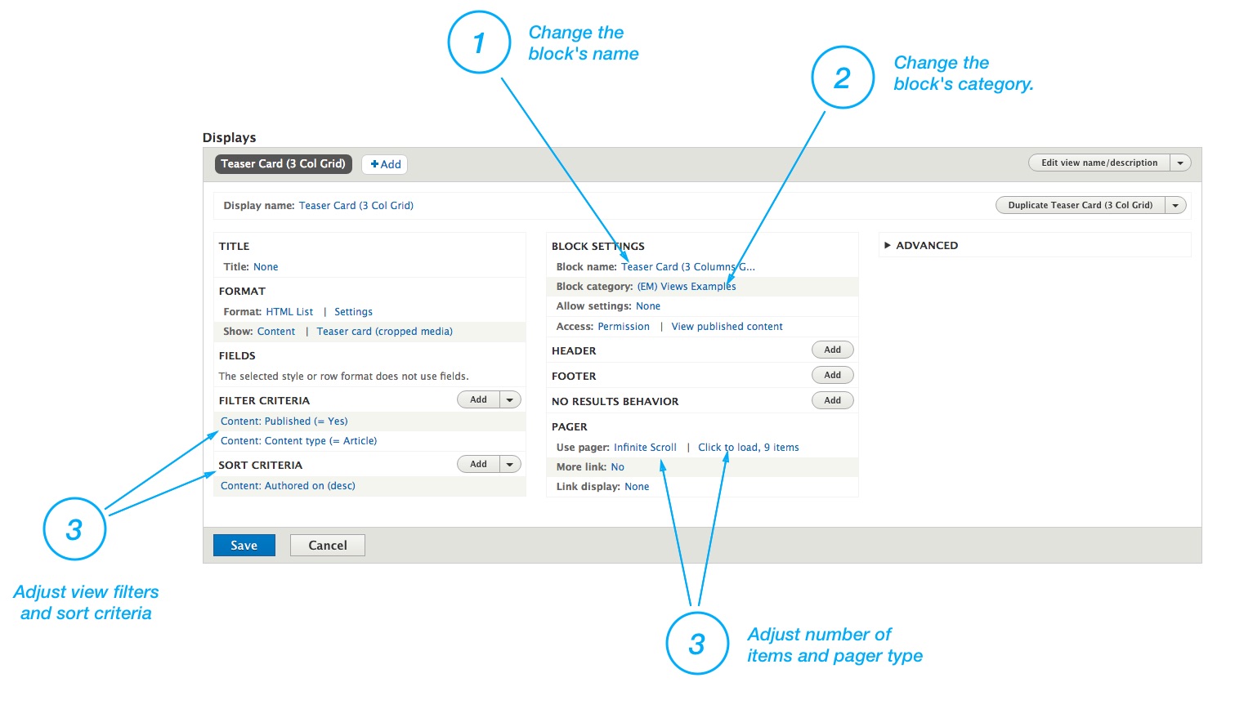Open the Duplicate Teaser Card dropdown arrow
Viewport: 1235px width, 709px height.
pyautogui.click(x=1175, y=205)
